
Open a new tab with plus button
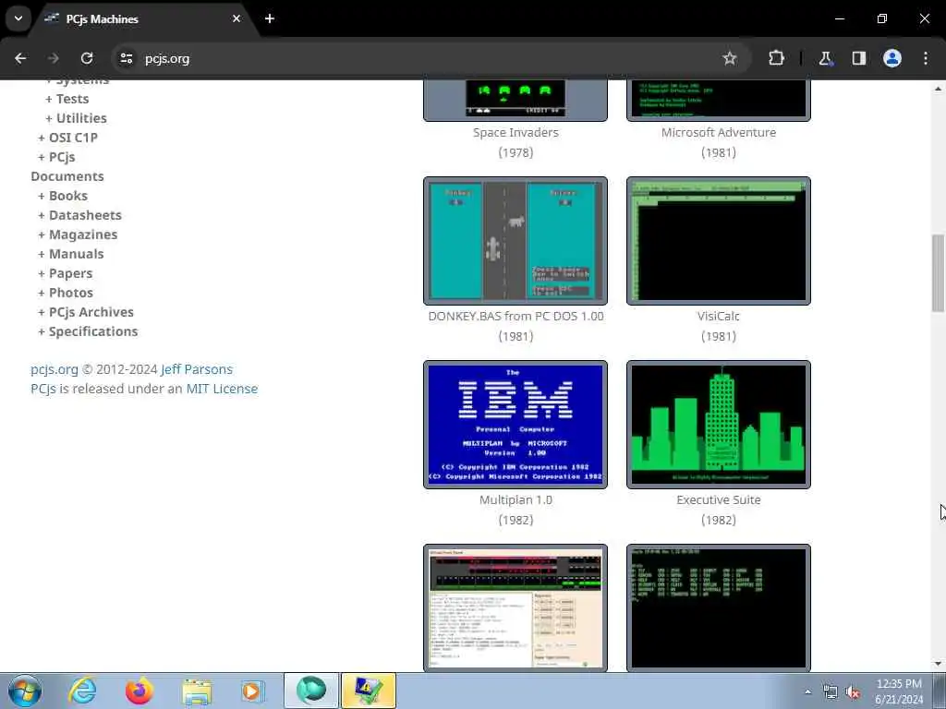(270, 18)
